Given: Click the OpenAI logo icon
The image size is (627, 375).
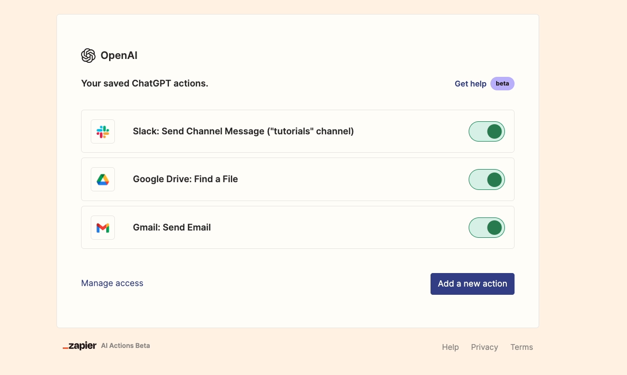Looking at the screenshot, I should click(x=88, y=56).
